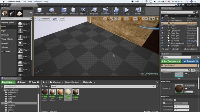
Task: Open Blueprints toolbar icon
Action: coord(94,11)
